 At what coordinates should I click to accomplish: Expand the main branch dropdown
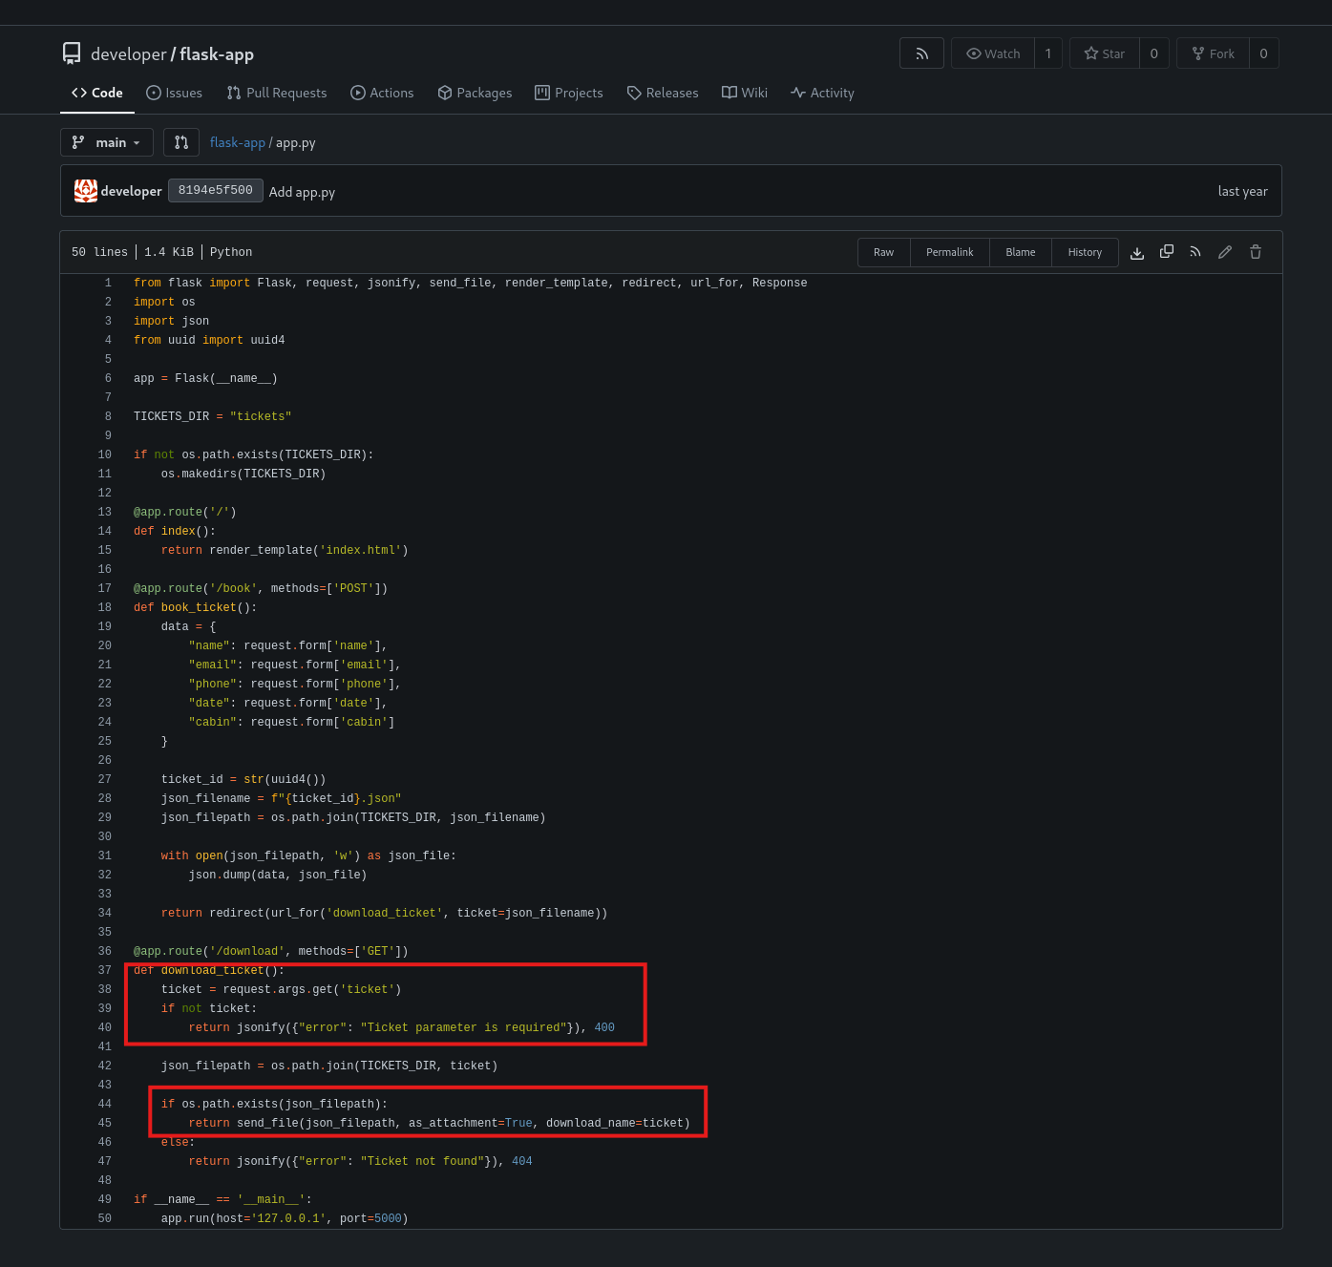click(x=107, y=142)
